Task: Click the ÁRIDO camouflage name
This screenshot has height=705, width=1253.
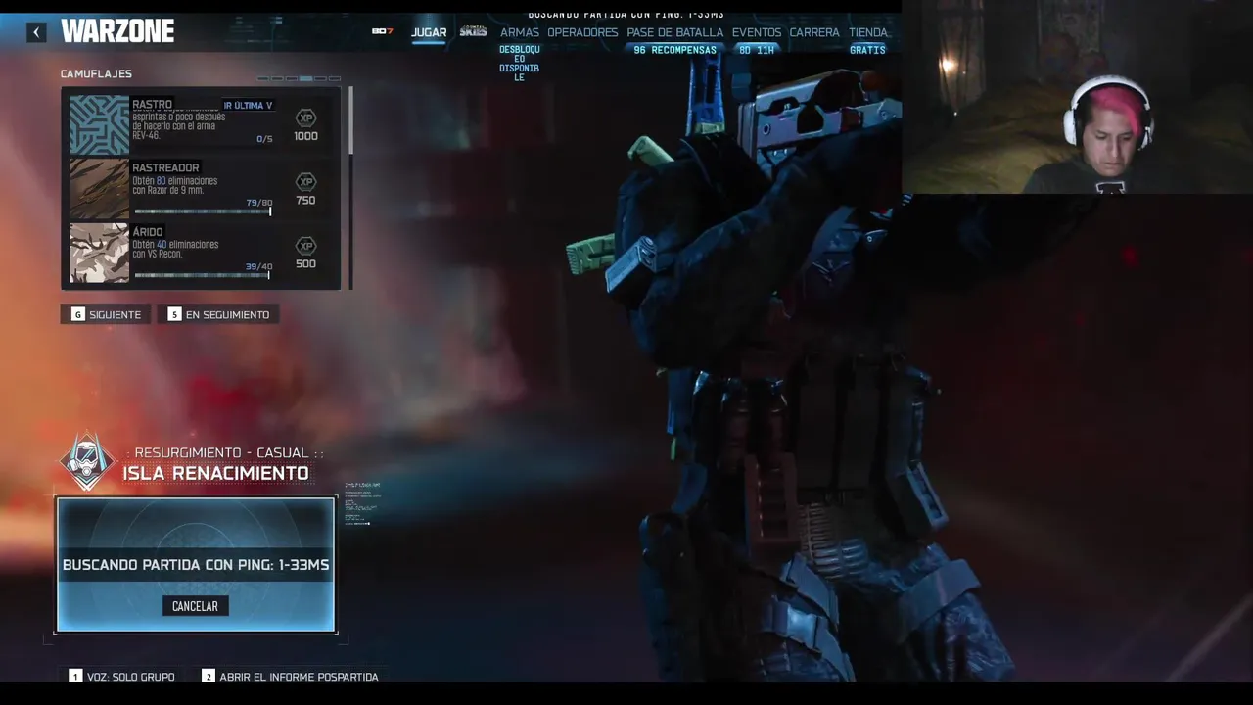Action: (x=148, y=232)
